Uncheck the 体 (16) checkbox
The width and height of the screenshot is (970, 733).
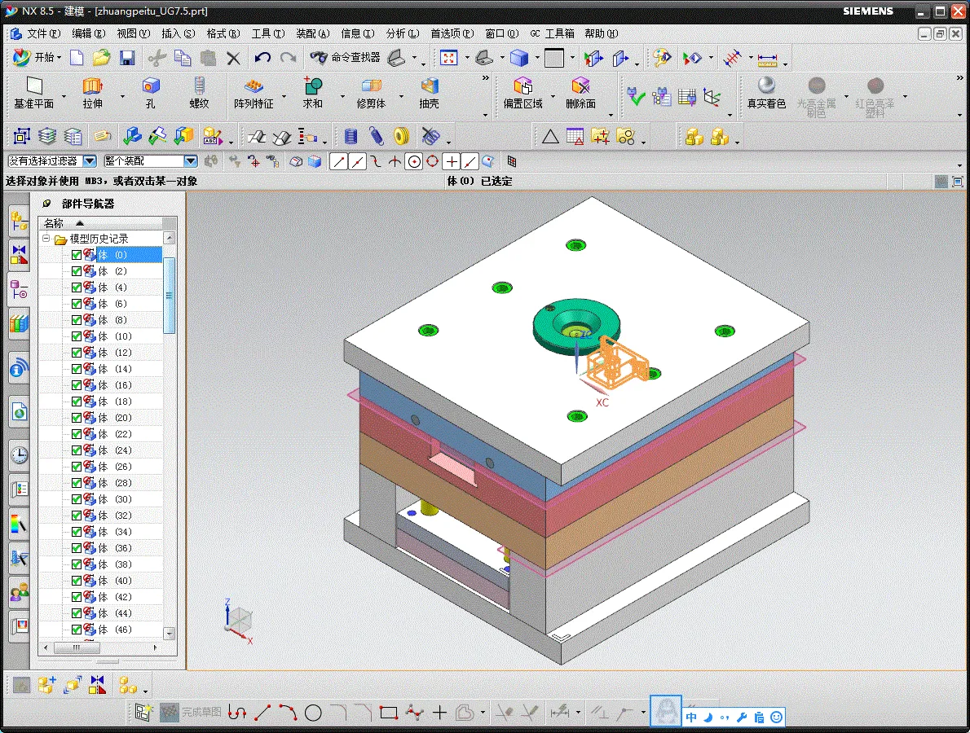click(x=77, y=385)
